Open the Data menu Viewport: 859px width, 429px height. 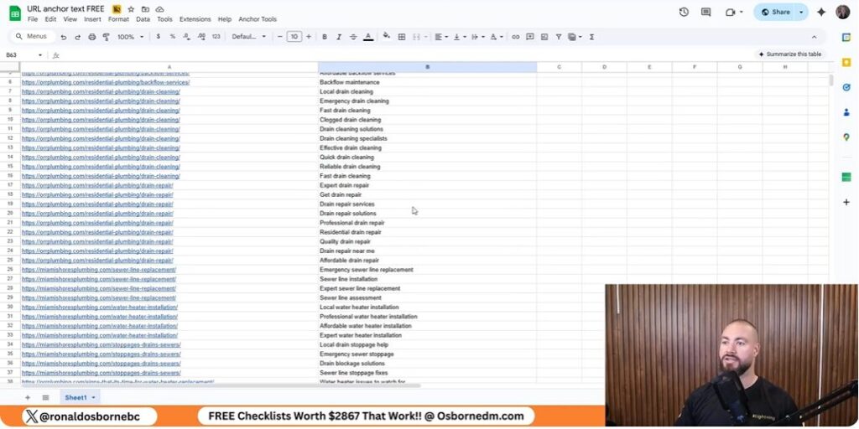[143, 19]
